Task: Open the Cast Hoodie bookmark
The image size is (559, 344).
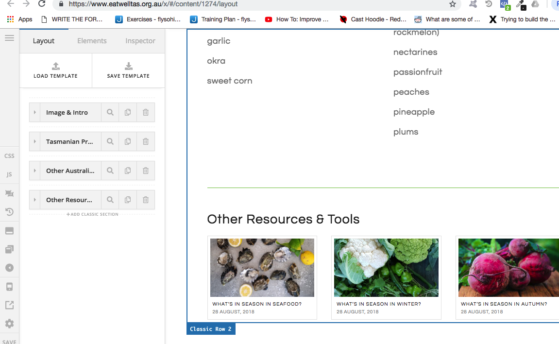Action: (373, 19)
